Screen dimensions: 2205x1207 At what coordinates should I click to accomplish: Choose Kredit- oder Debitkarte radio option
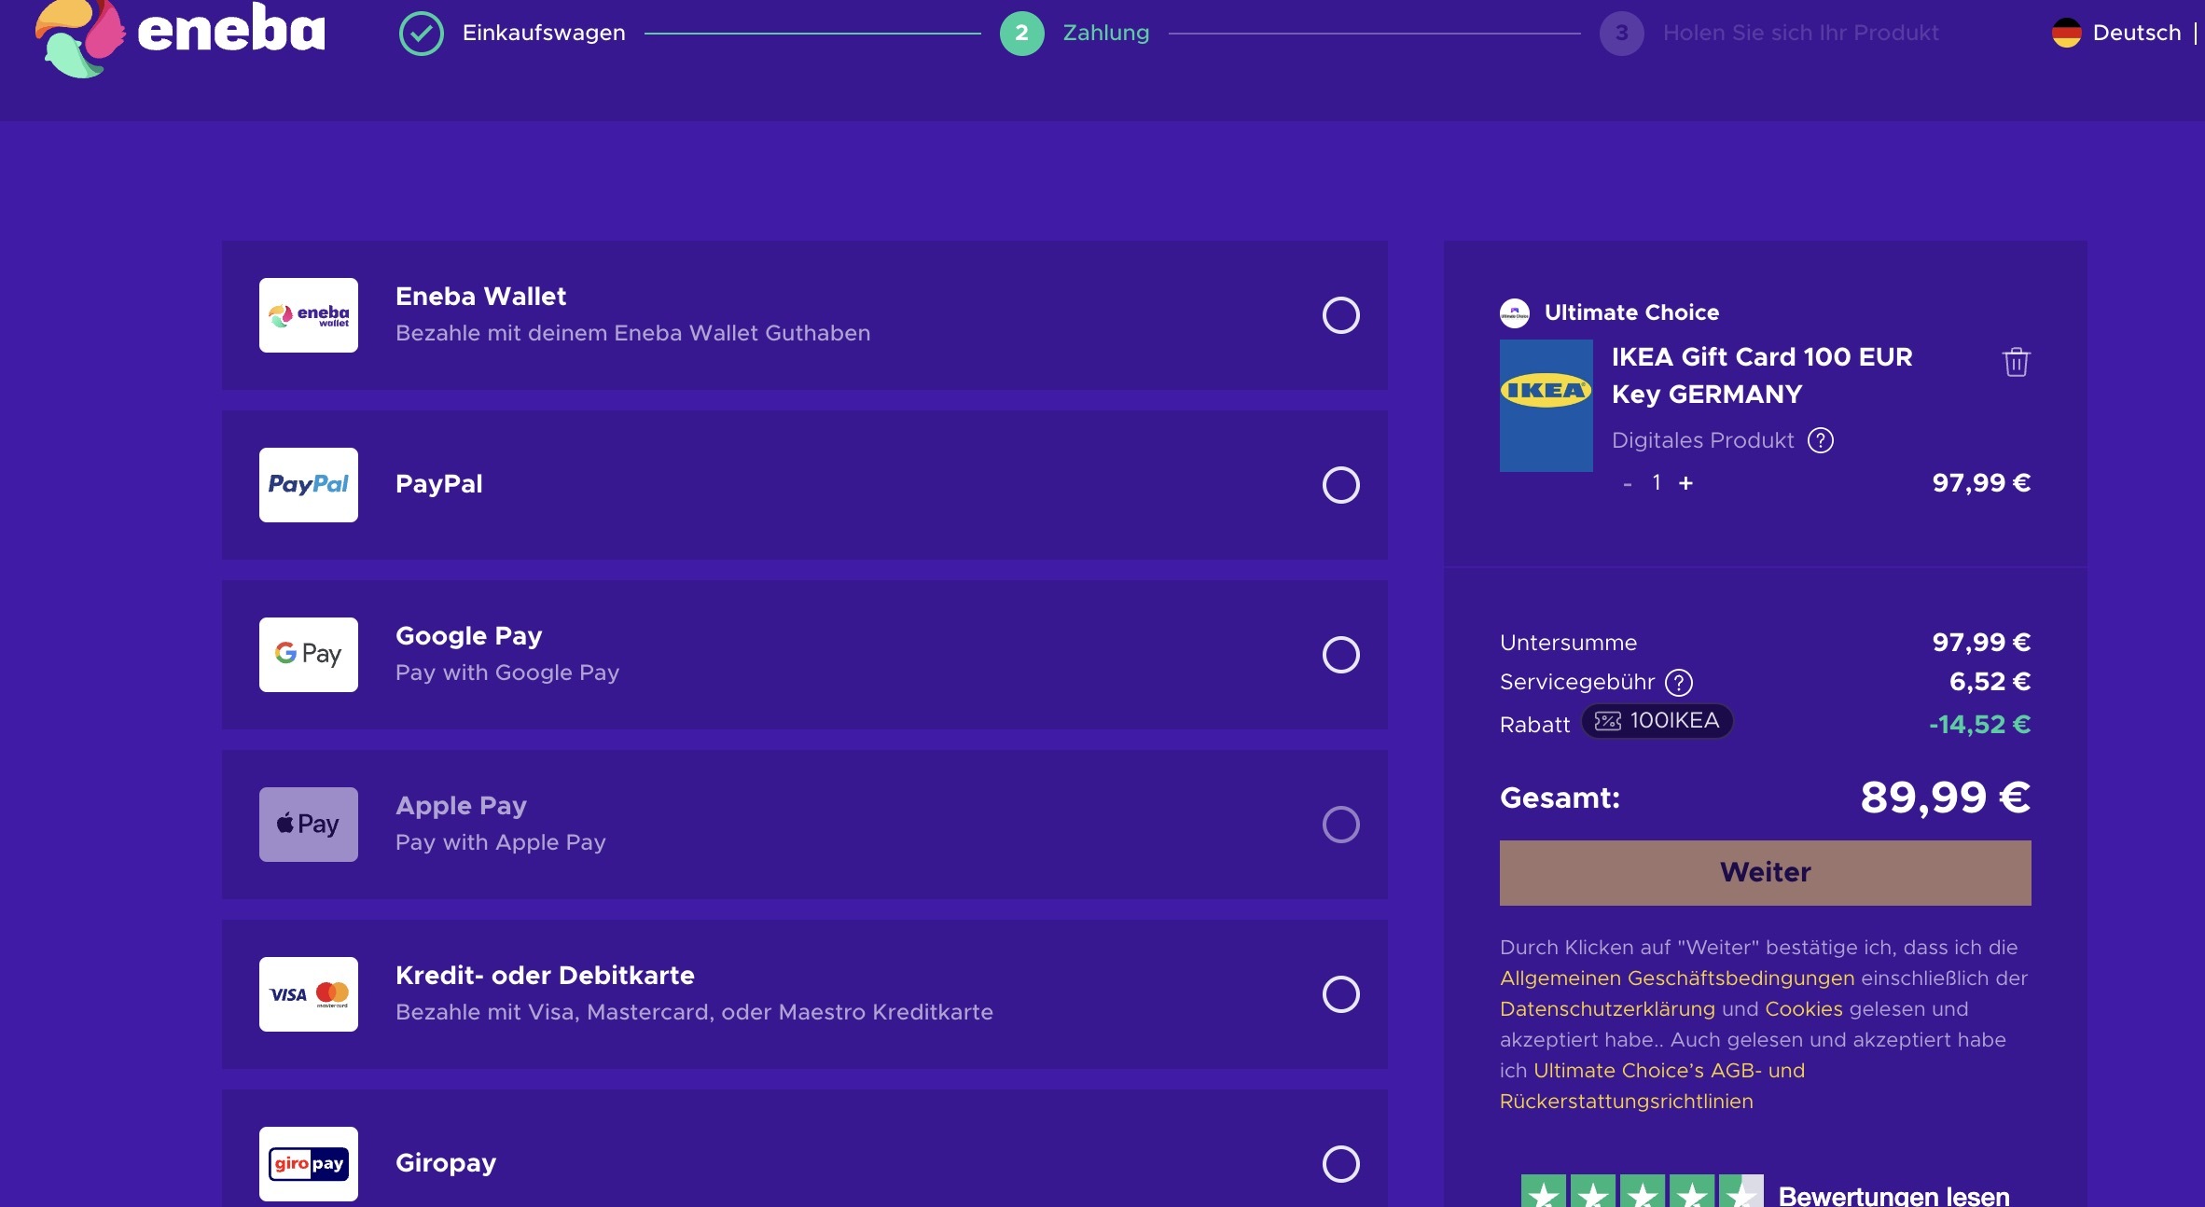1340,994
